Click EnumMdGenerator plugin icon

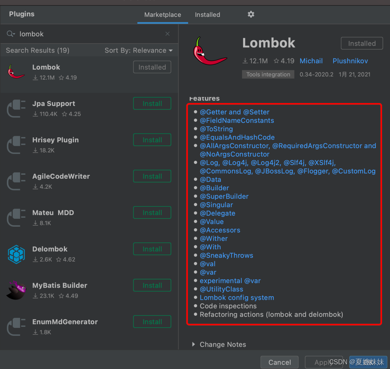pos(16,326)
